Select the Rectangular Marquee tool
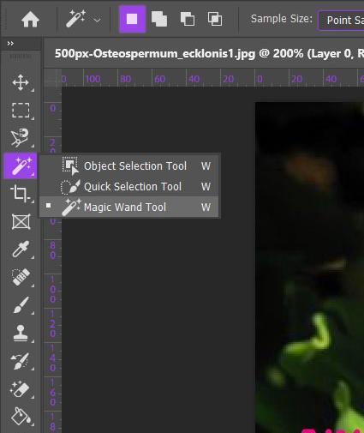364x433 pixels. point(21,111)
